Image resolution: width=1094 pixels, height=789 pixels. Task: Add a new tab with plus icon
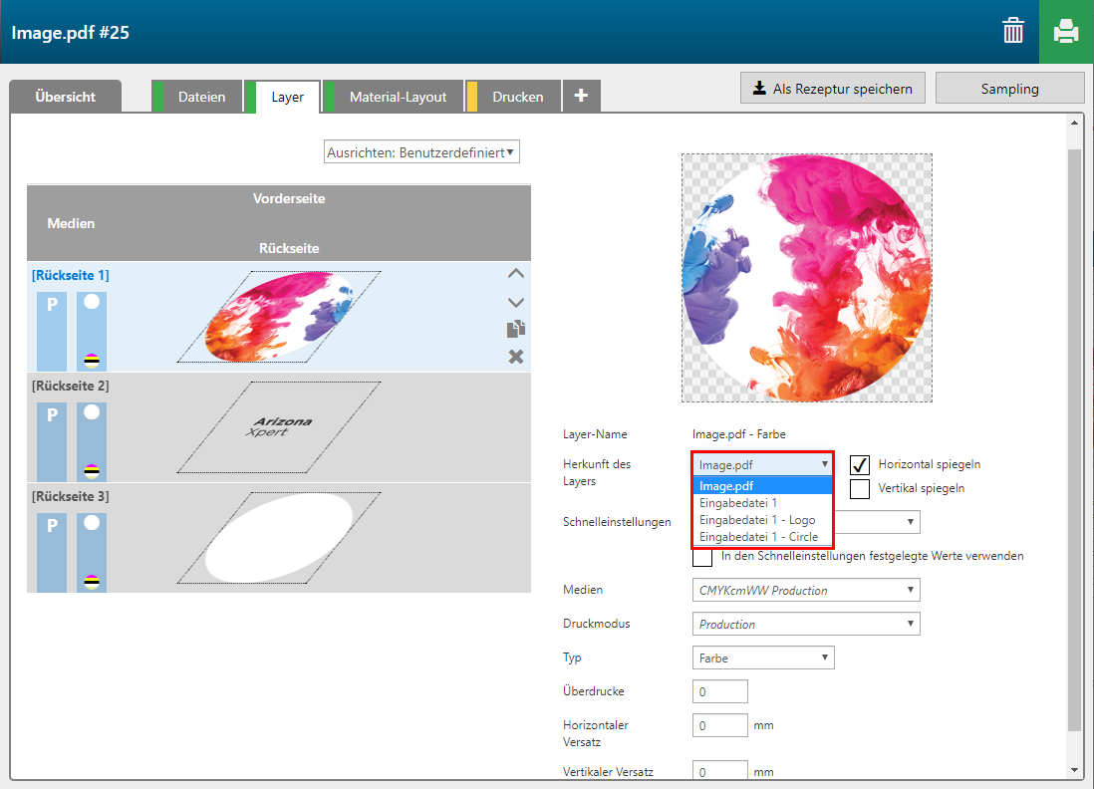[x=581, y=96]
